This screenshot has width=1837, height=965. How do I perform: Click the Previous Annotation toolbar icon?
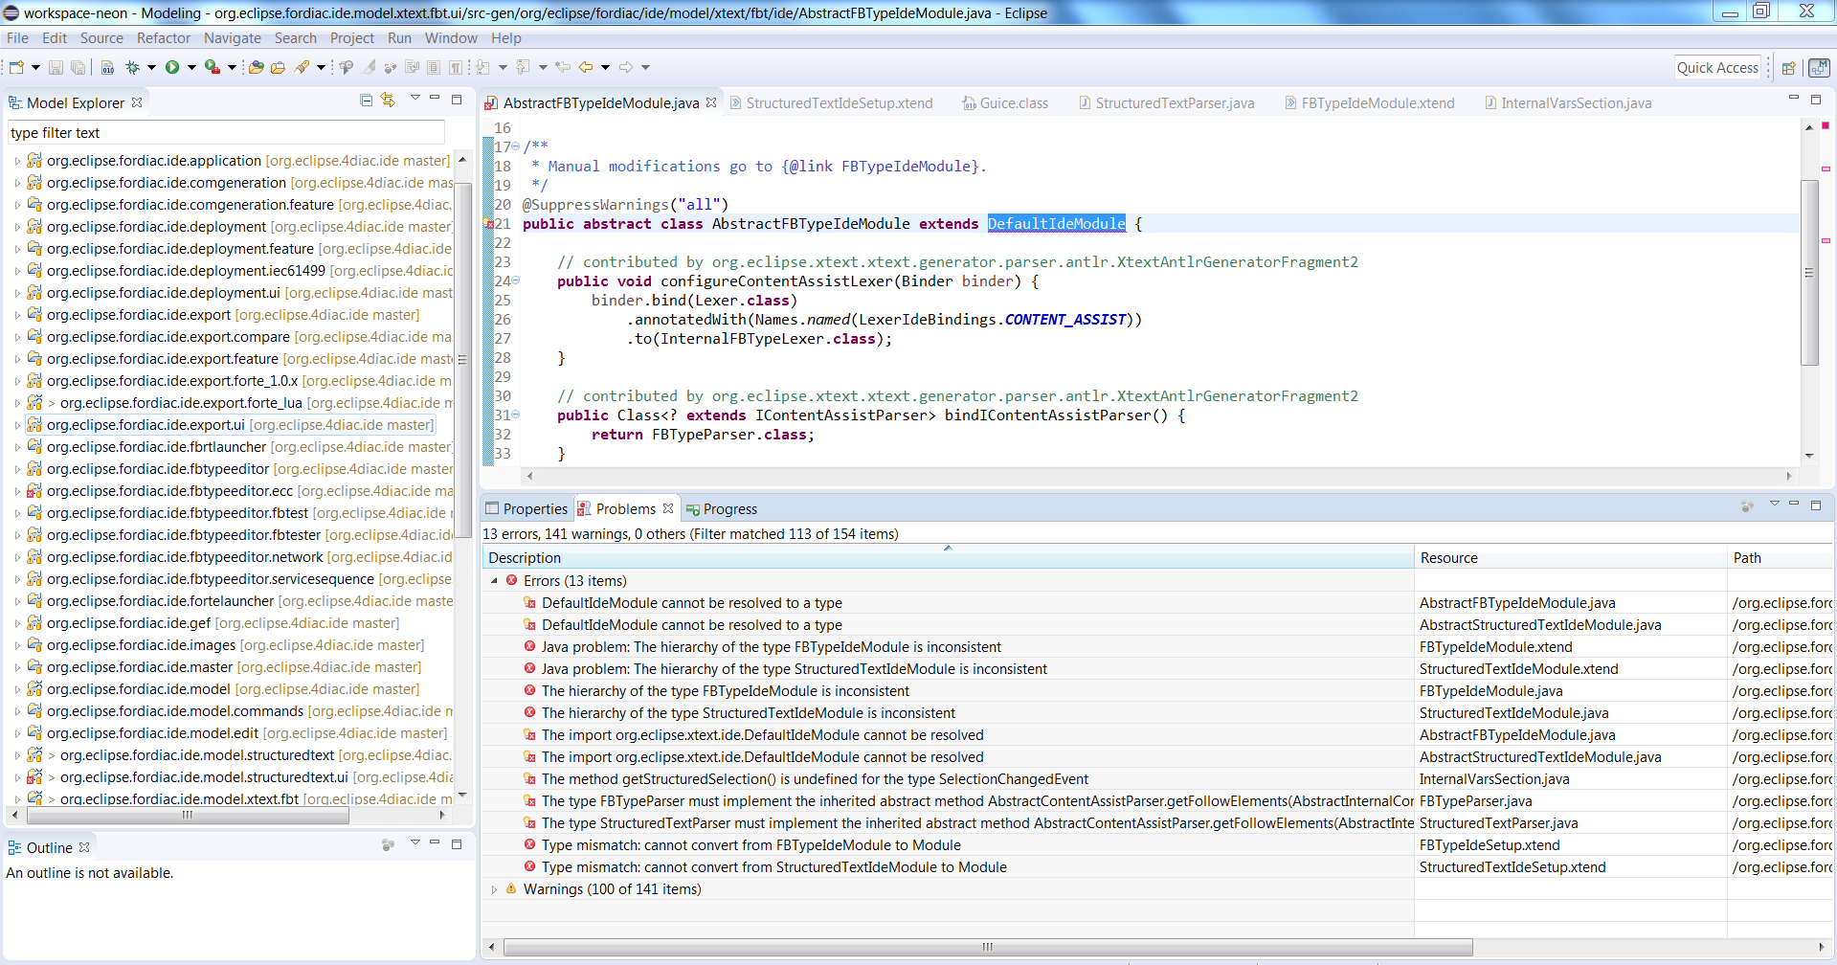(523, 67)
